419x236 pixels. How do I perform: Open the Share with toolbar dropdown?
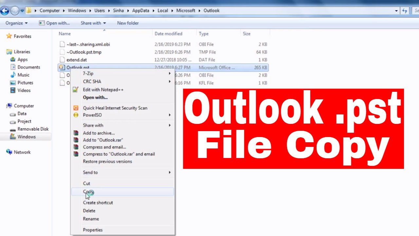[x=93, y=23]
